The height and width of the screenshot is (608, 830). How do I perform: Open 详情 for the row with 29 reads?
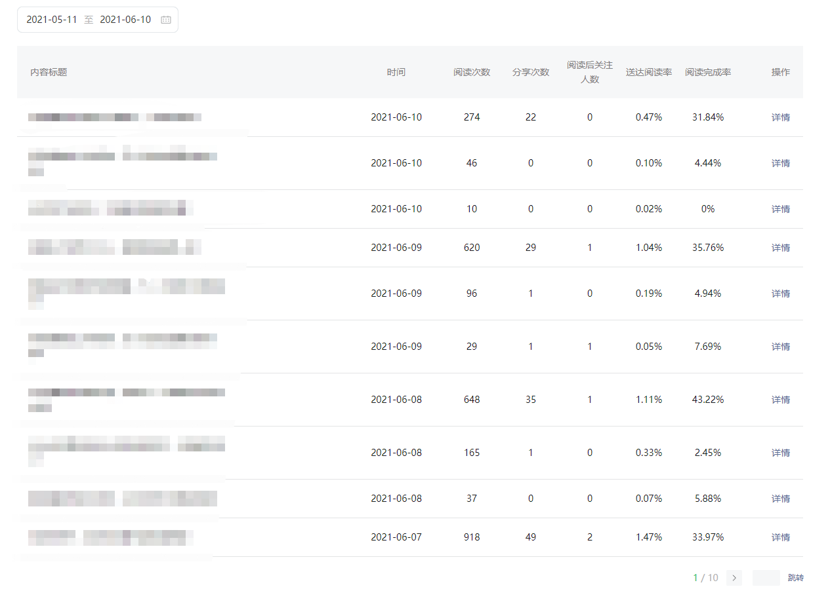point(780,347)
